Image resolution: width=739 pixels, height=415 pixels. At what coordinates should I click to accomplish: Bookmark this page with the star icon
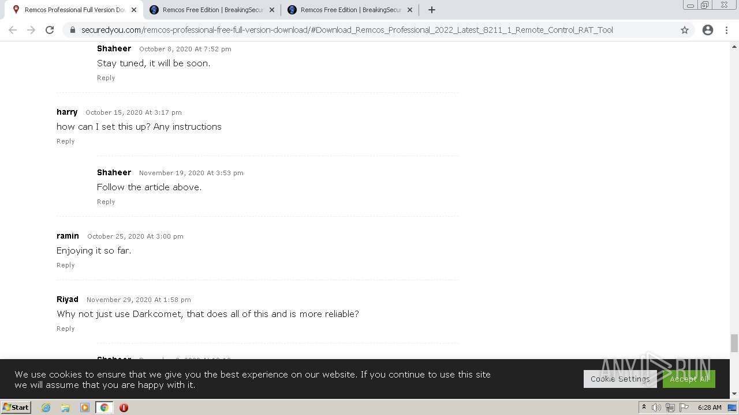[685, 30]
